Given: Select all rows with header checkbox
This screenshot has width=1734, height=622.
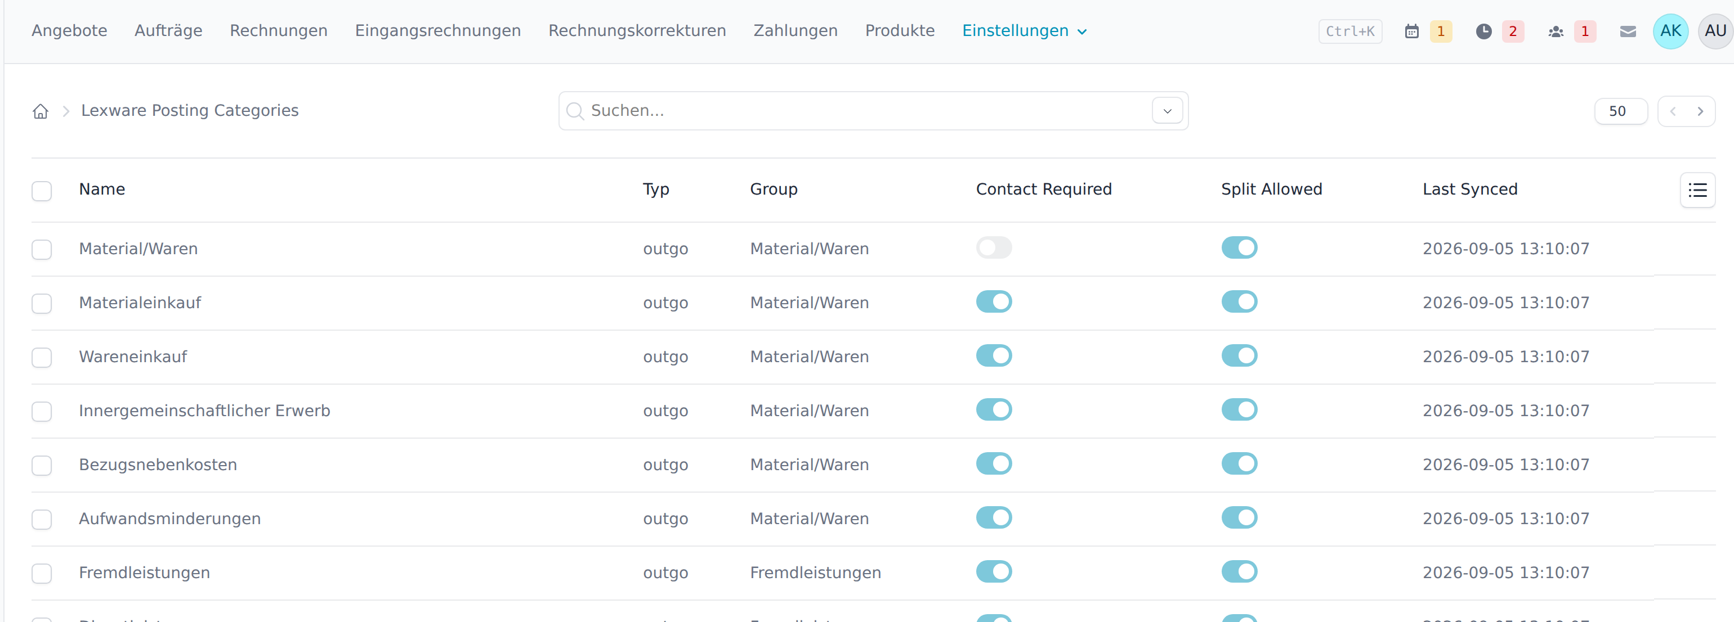Looking at the screenshot, I should (42, 190).
